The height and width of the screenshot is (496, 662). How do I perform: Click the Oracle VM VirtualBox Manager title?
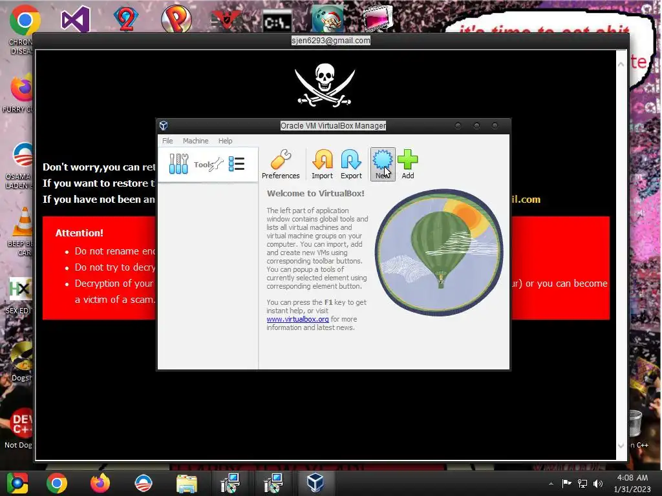point(333,126)
